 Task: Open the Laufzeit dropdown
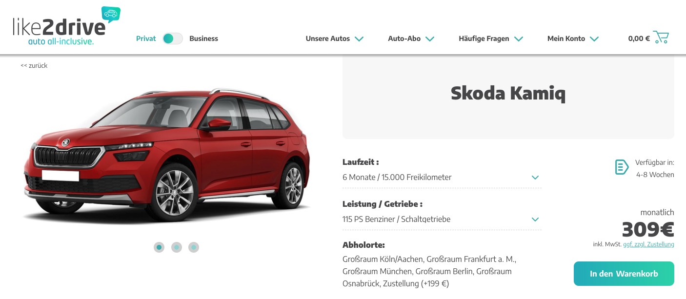[442, 178]
